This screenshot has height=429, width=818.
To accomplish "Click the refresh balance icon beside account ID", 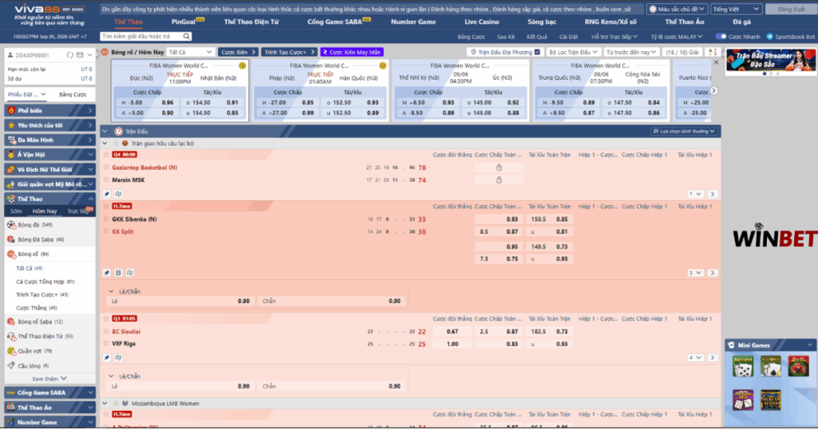I will [x=70, y=55].
